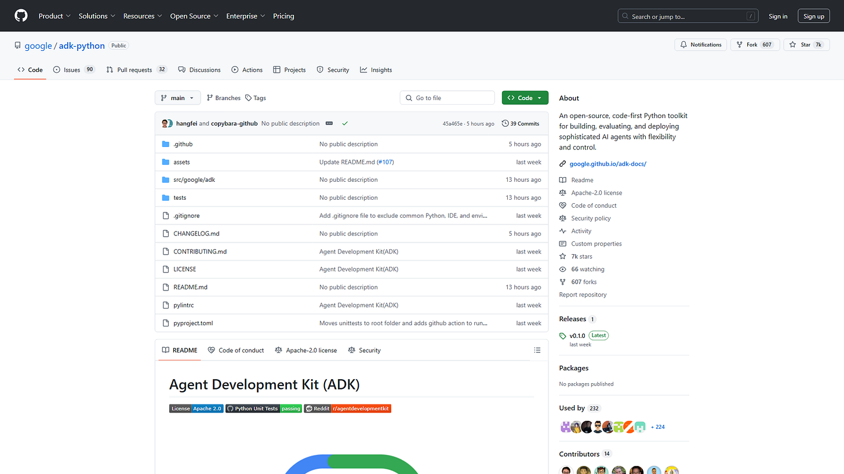Click the repository book icon beside google
This screenshot has width=844, height=474.
coord(18,45)
